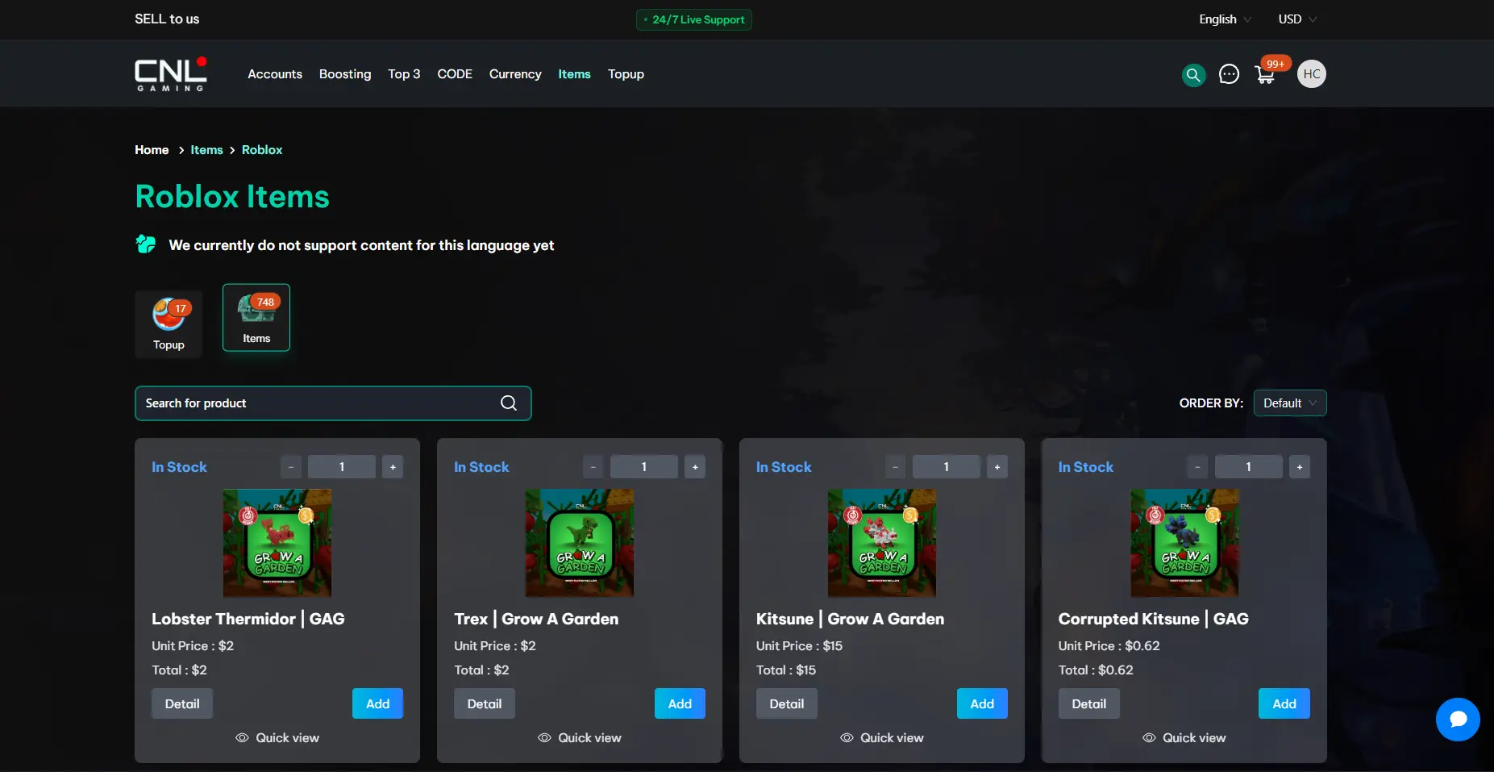Add Trex Grow A Garden to cart
This screenshot has height=772, width=1494.
(680, 703)
